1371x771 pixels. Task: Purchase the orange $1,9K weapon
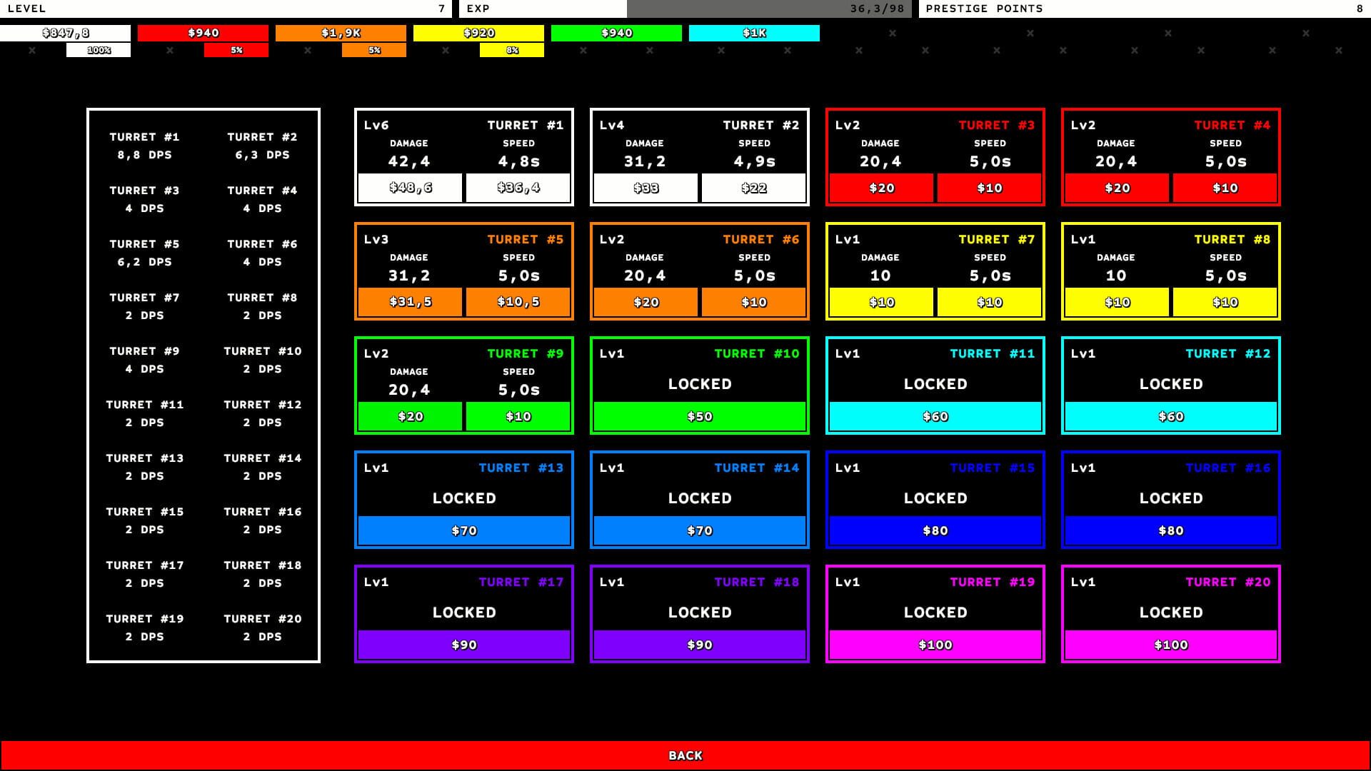click(342, 32)
